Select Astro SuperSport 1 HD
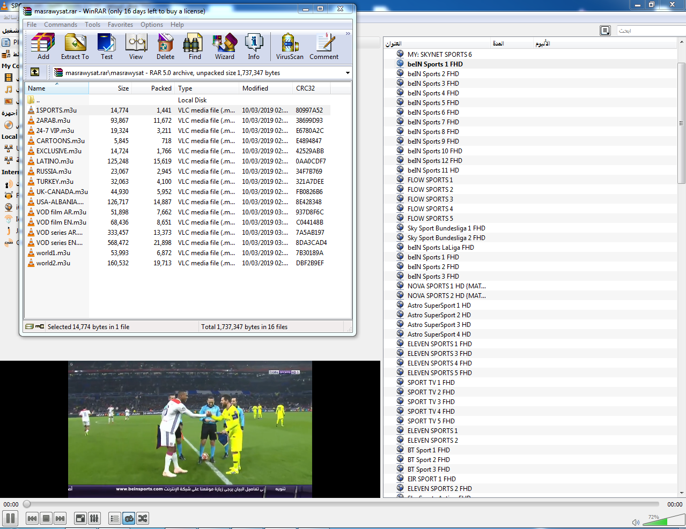The width and height of the screenshot is (686, 529). pos(439,306)
